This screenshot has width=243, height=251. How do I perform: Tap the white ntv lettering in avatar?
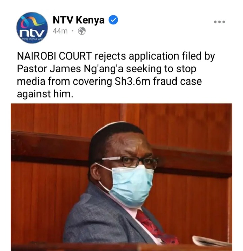tap(32, 33)
